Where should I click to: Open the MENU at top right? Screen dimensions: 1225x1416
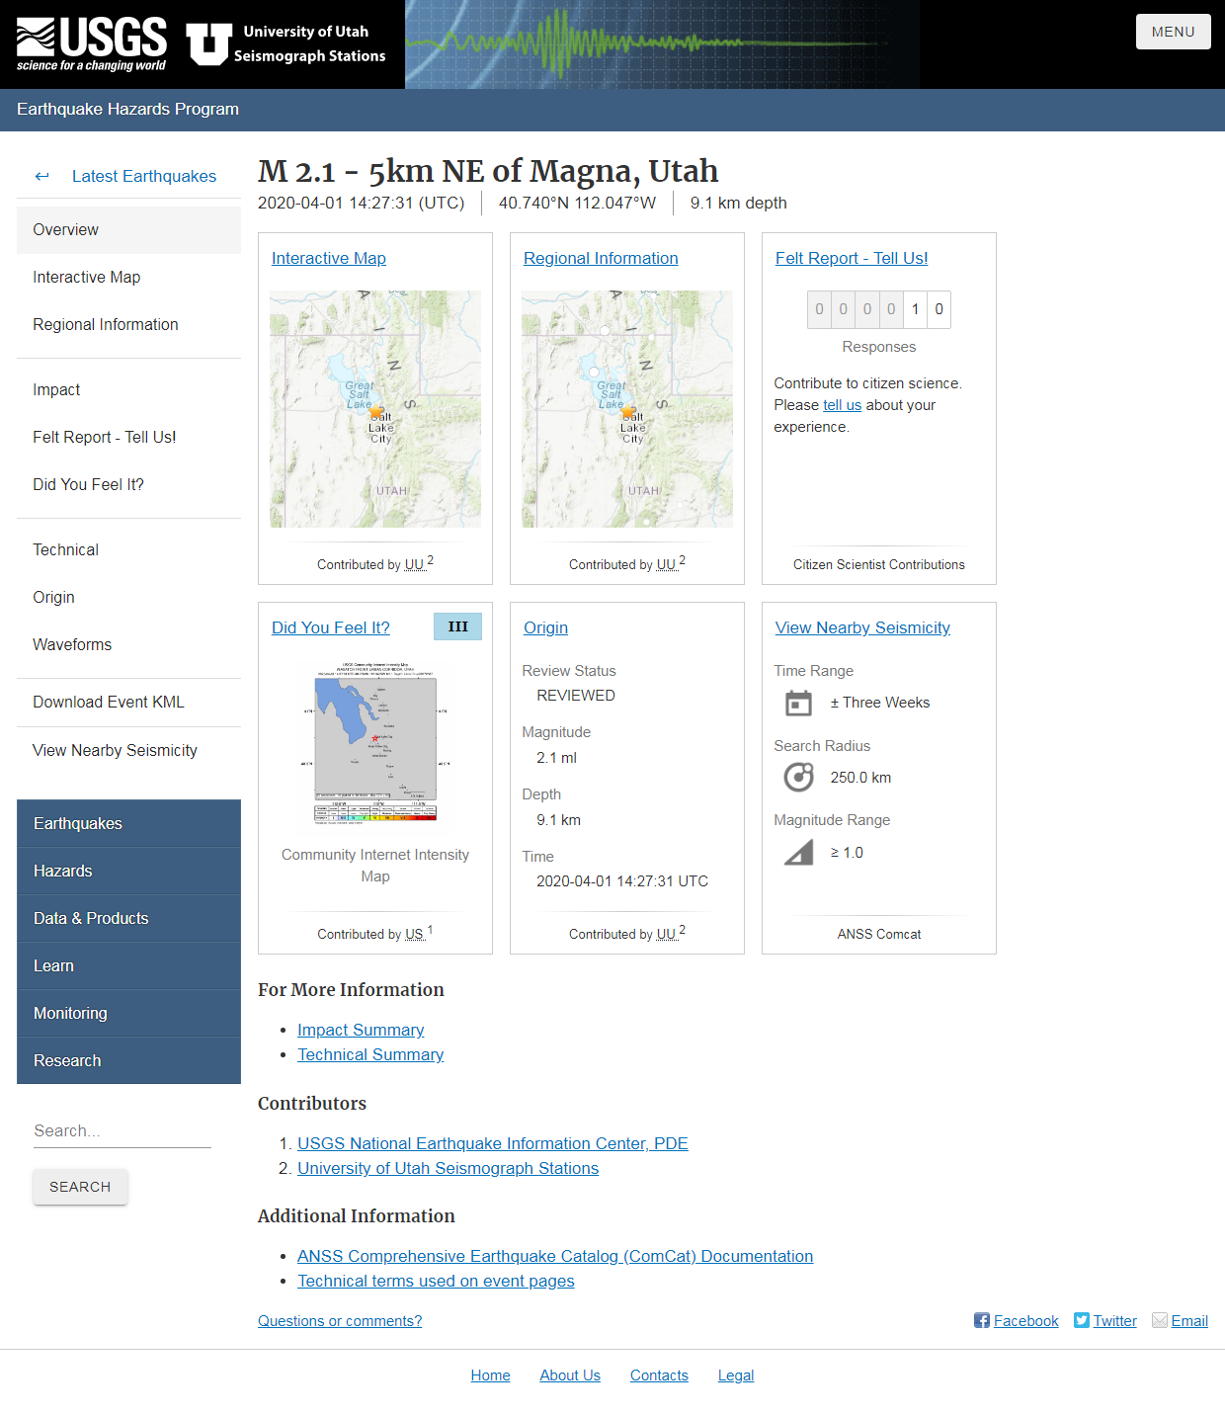click(x=1173, y=31)
